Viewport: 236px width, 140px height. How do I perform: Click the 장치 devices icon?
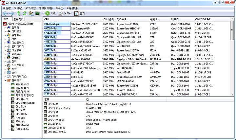(x=9, y=61)
